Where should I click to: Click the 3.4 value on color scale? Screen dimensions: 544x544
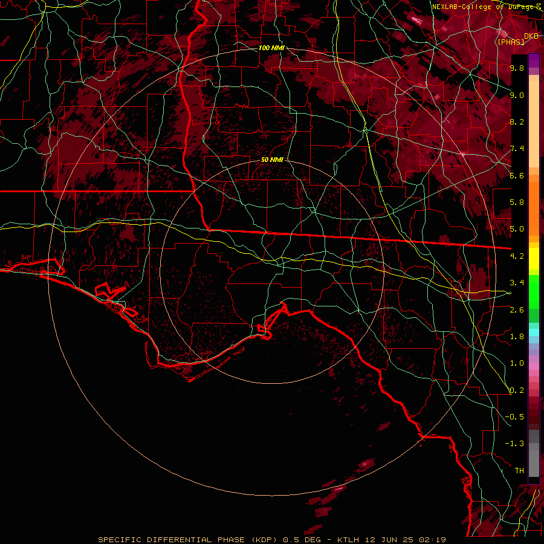tap(517, 283)
